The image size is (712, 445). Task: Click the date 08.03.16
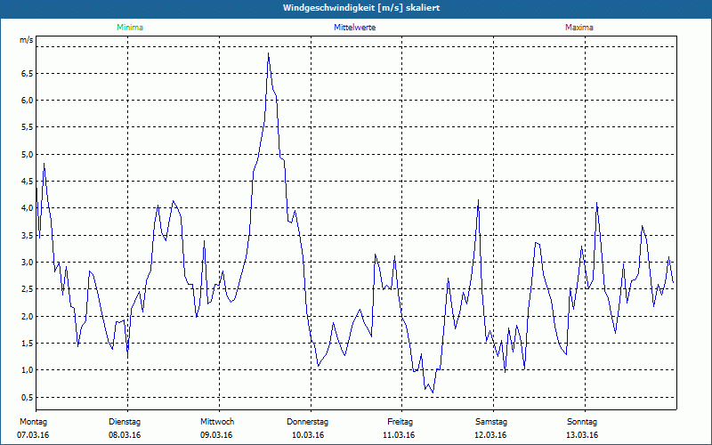point(125,435)
